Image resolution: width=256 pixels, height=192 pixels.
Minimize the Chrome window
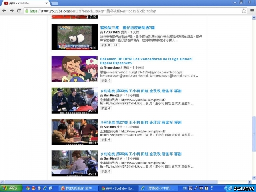pos(235,2)
